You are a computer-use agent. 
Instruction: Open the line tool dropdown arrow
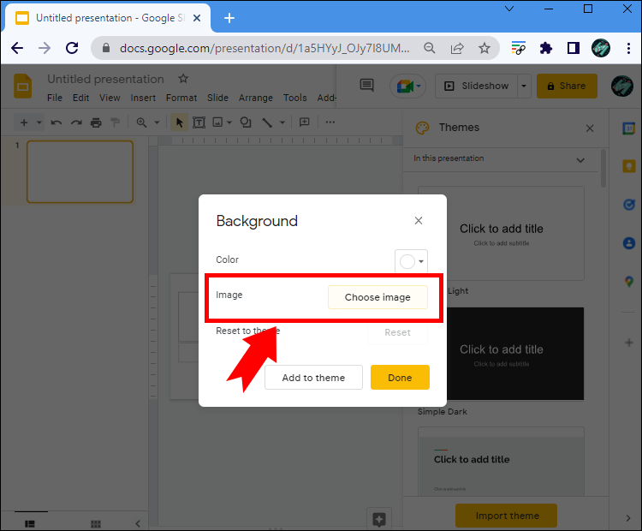coord(282,122)
